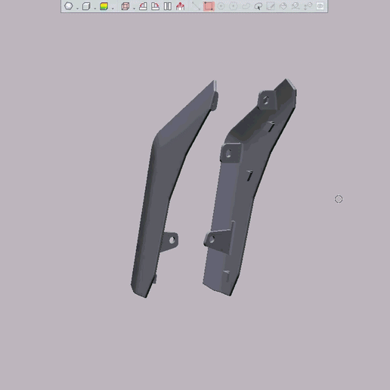The height and width of the screenshot is (390, 390).
Task: Click the diagonal line measure tool
Action: tap(196, 6)
